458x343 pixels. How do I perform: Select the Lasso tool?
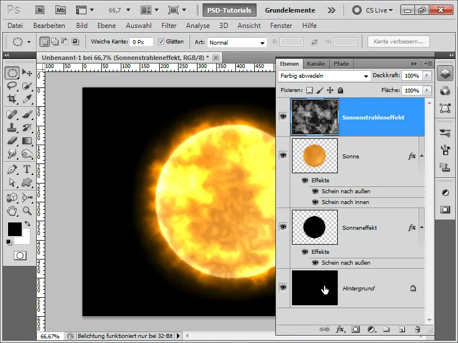tap(12, 86)
